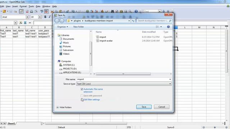
Task: Click the refresh icon next to the address bar
Action: click(133, 21)
